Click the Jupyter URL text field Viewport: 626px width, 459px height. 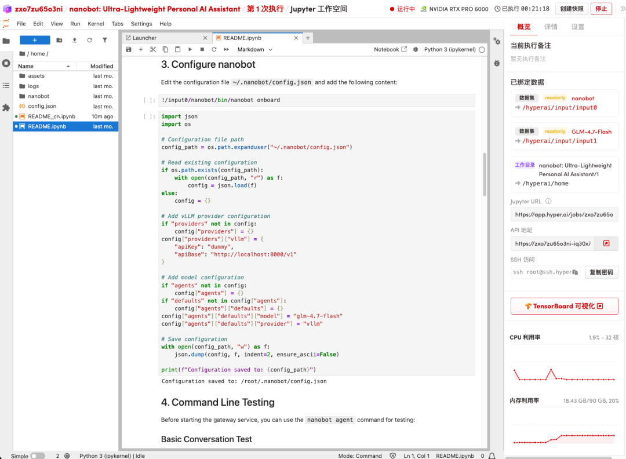[563, 214]
